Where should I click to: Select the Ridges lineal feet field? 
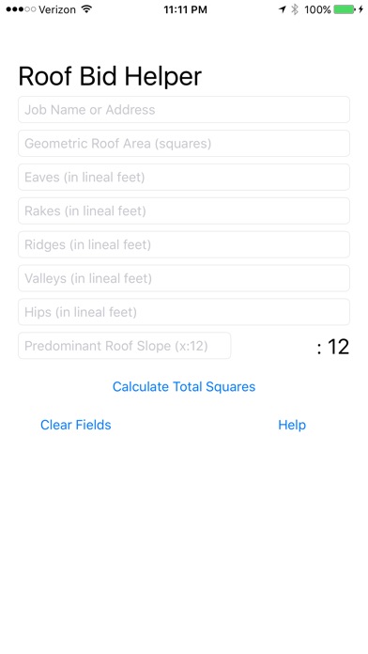[x=184, y=245]
